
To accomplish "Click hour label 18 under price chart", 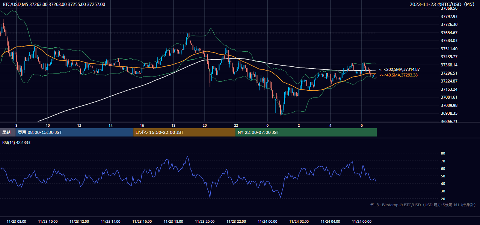I will tap(174, 125).
